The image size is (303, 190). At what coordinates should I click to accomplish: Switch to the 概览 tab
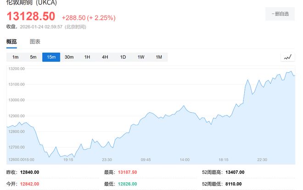[x=11, y=42]
